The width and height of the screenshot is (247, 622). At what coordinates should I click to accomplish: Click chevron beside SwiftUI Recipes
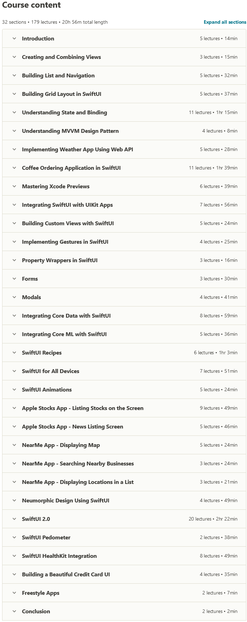(x=14, y=353)
